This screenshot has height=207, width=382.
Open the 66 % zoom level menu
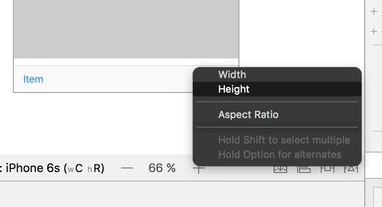(x=162, y=168)
